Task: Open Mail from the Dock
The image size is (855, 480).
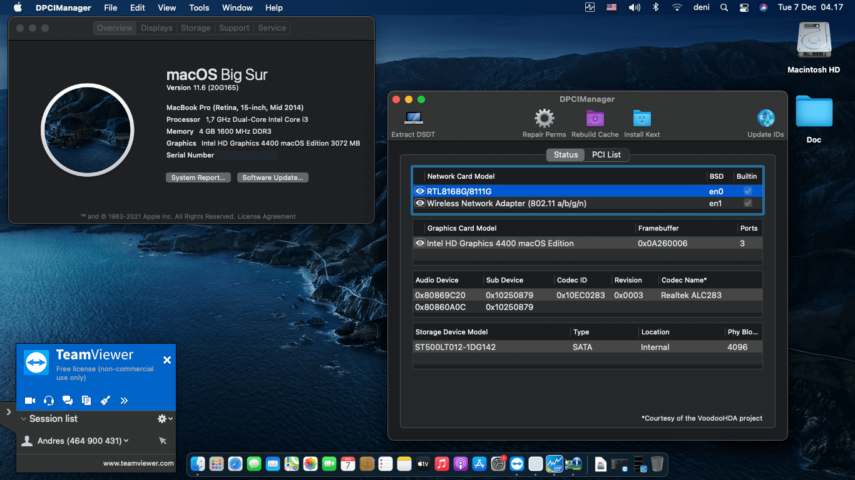Action: [x=273, y=464]
